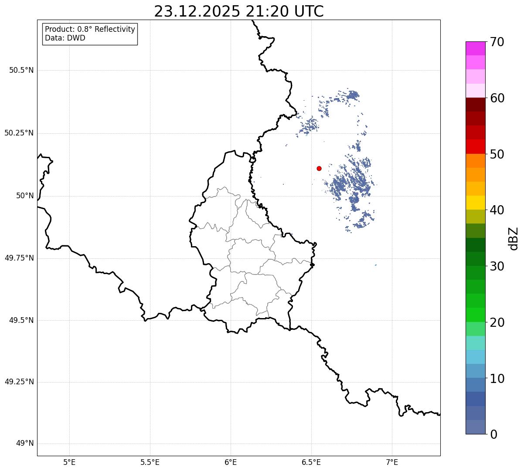Click the bright red segment above 50
524x471 pixels.
tap(475, 146)
